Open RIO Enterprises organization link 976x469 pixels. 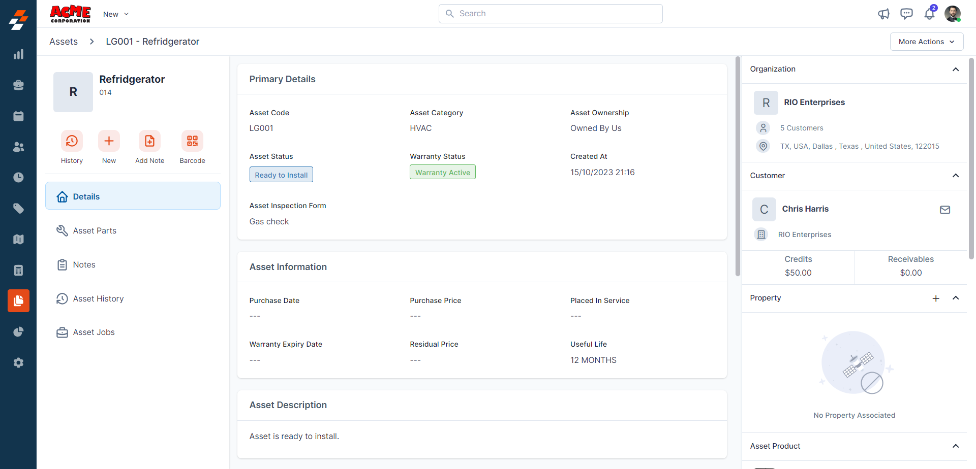coord(814,103)
